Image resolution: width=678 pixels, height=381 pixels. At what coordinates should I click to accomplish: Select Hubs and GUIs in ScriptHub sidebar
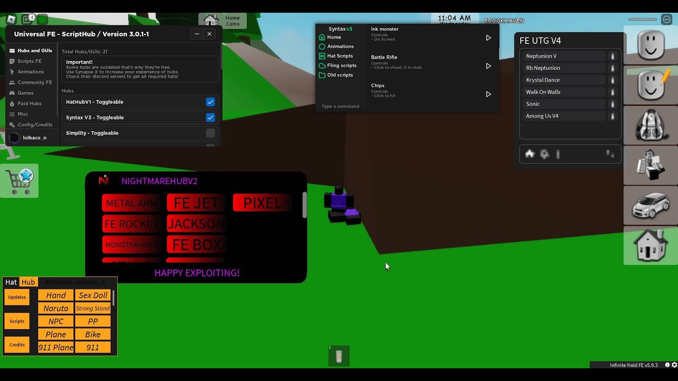31,51
